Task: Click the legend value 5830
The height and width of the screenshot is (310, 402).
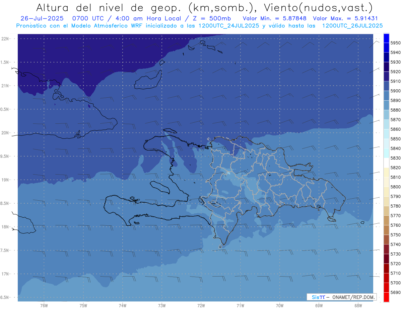Action: (395, 158)
